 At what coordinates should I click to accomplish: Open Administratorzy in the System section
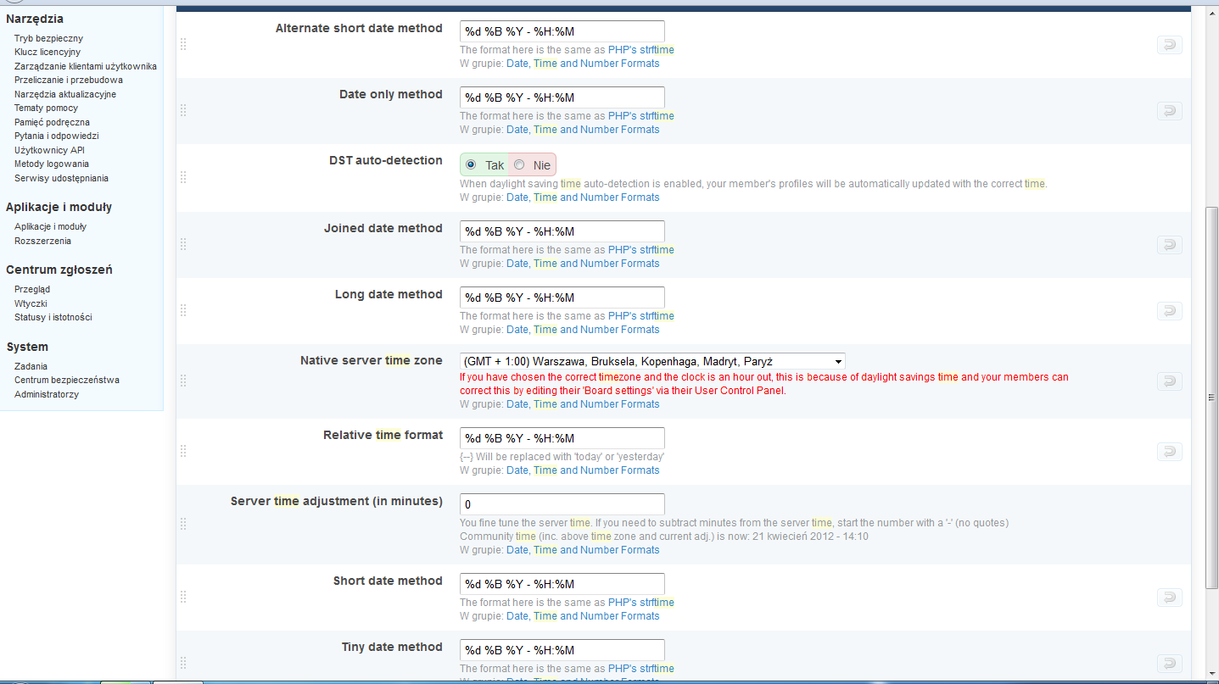(x=47, y=394)
